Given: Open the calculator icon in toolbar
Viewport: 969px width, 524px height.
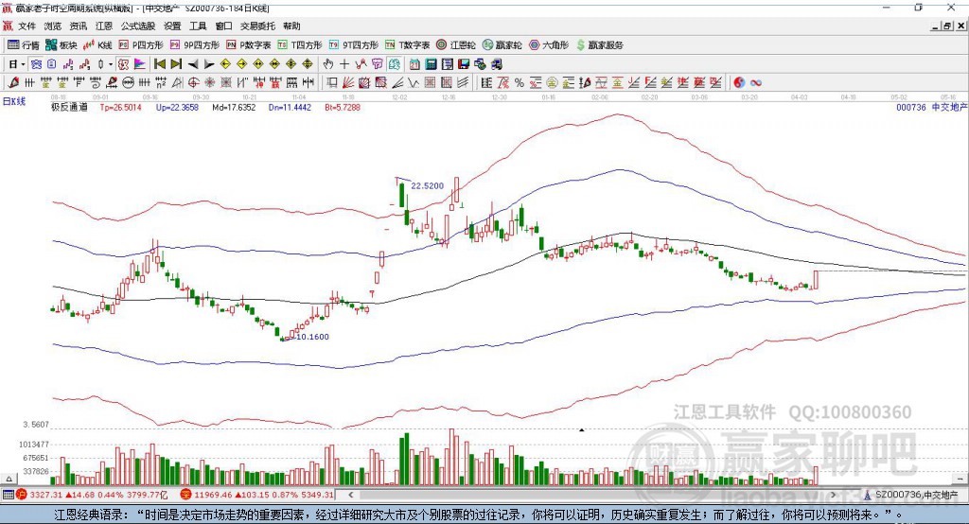Looking at the screenshot, I should 431,64.
